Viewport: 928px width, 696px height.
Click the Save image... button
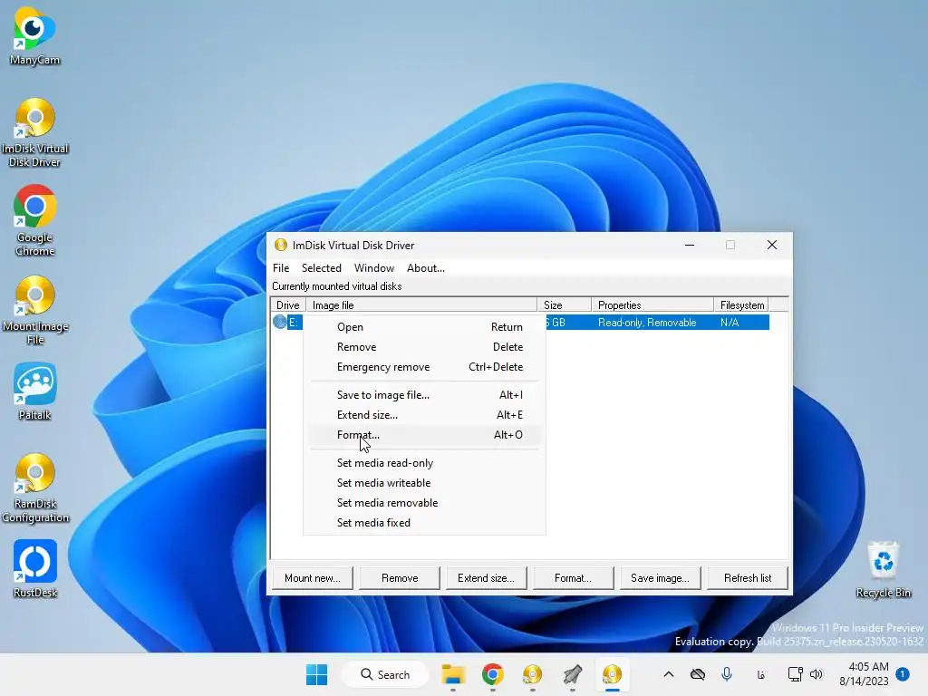660,578
